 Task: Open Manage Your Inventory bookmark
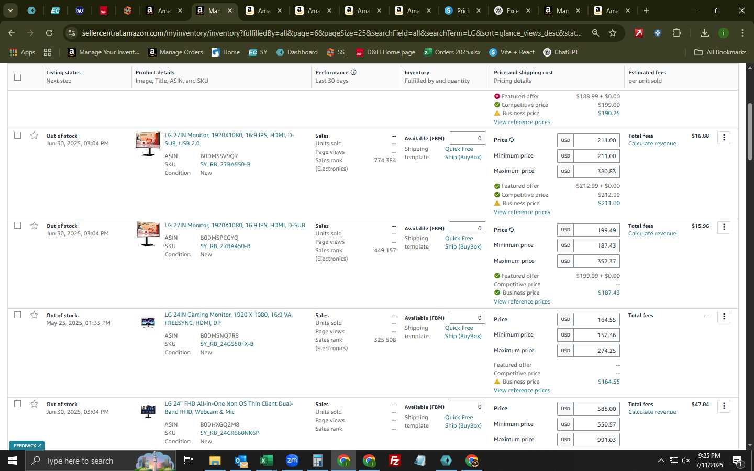[x=104, y=52]
